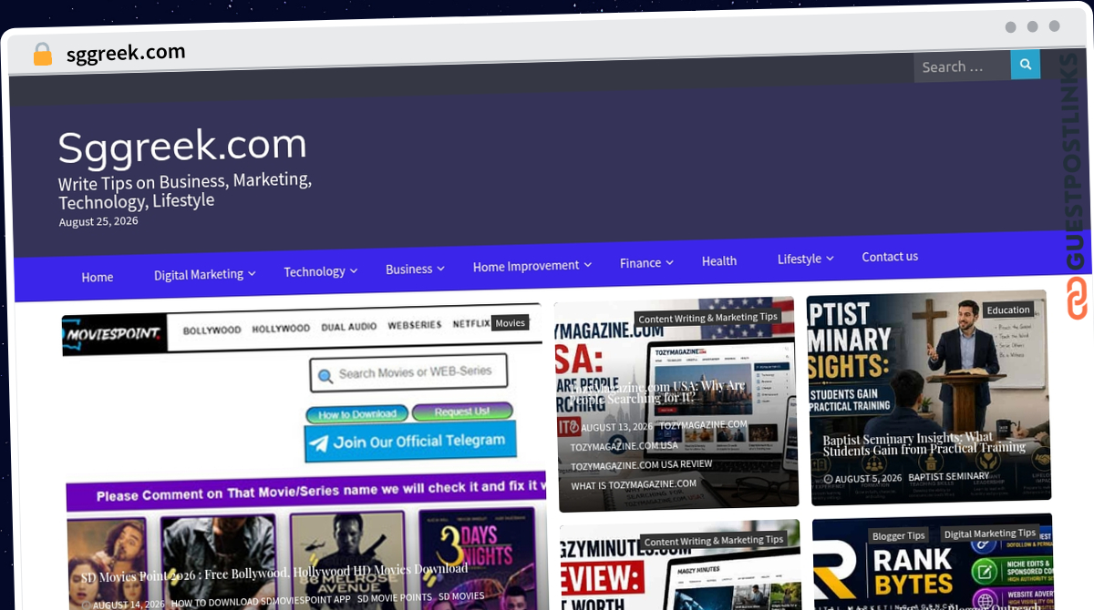Click the clock icon beside August 5, 2026
The height and width of the screenshot is (610, 1094).
tap(828, 479)
